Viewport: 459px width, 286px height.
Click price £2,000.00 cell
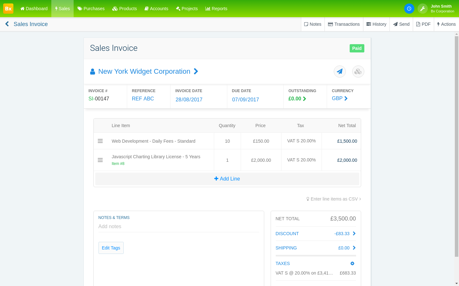[x=261, y=160]
